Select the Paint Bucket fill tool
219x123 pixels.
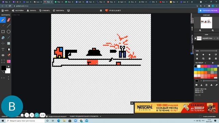[x=3, y=38]
